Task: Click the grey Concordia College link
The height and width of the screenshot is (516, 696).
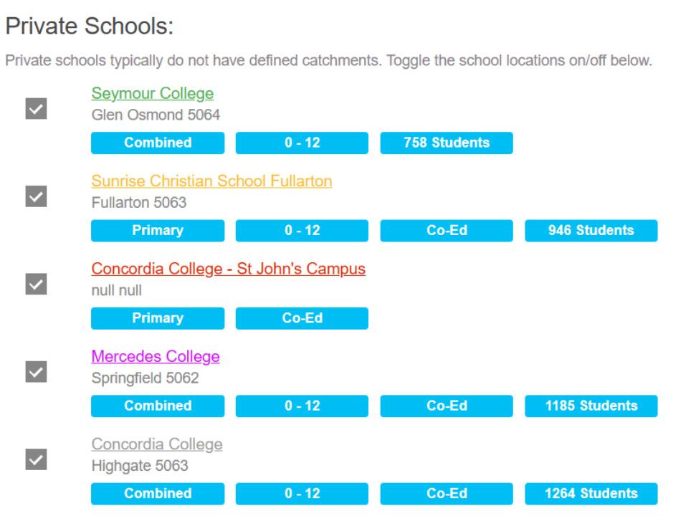Action: click(x=156, y=445)
